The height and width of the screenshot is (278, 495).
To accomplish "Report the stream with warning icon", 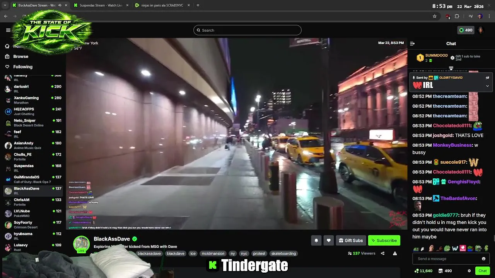I will click(395, 253).
